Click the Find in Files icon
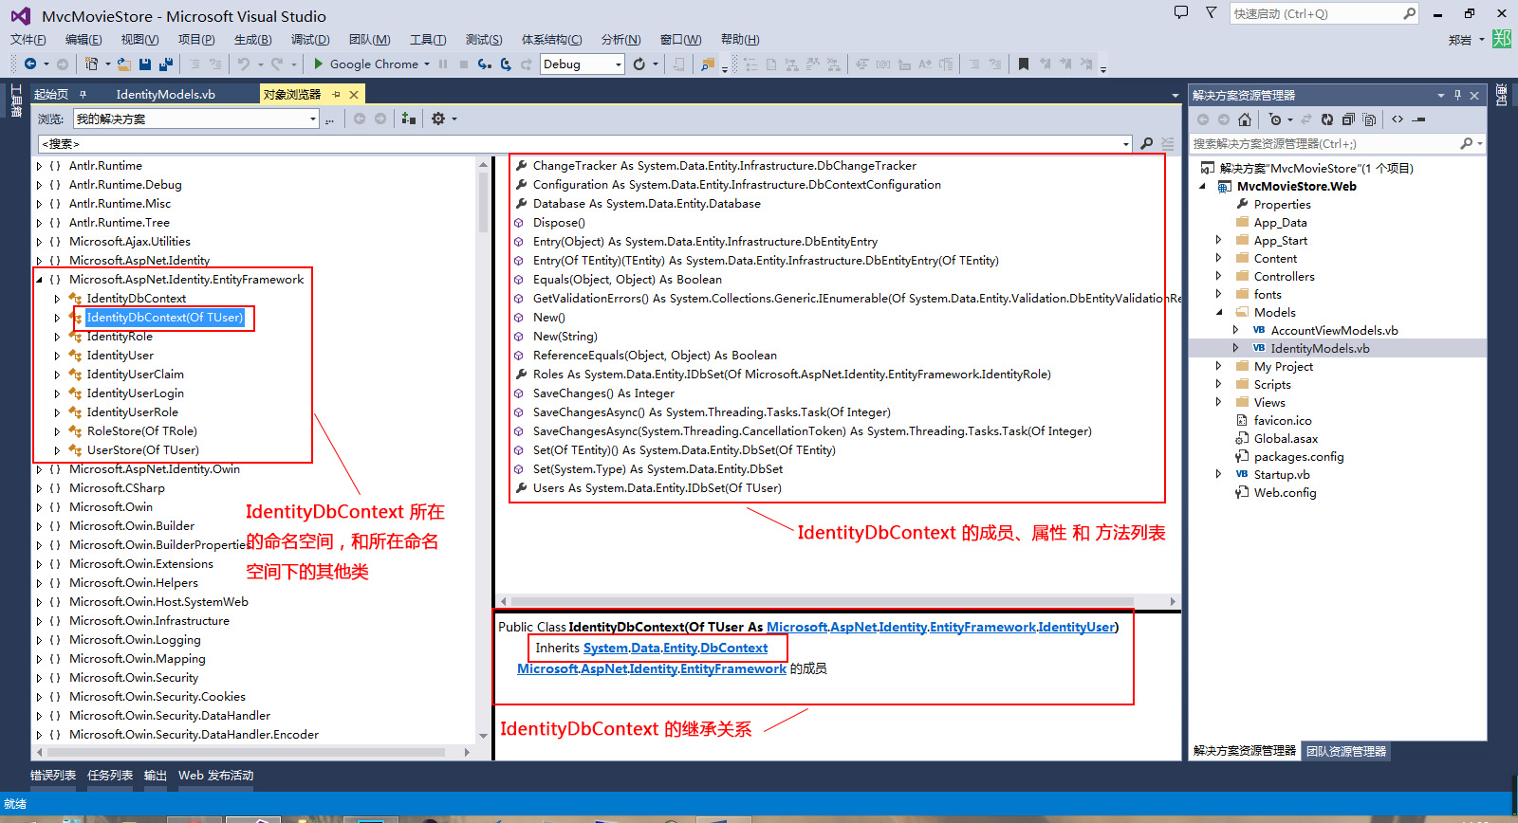Image resolution: width=1518 pixels, height=823 pixels. click(708, 64)
